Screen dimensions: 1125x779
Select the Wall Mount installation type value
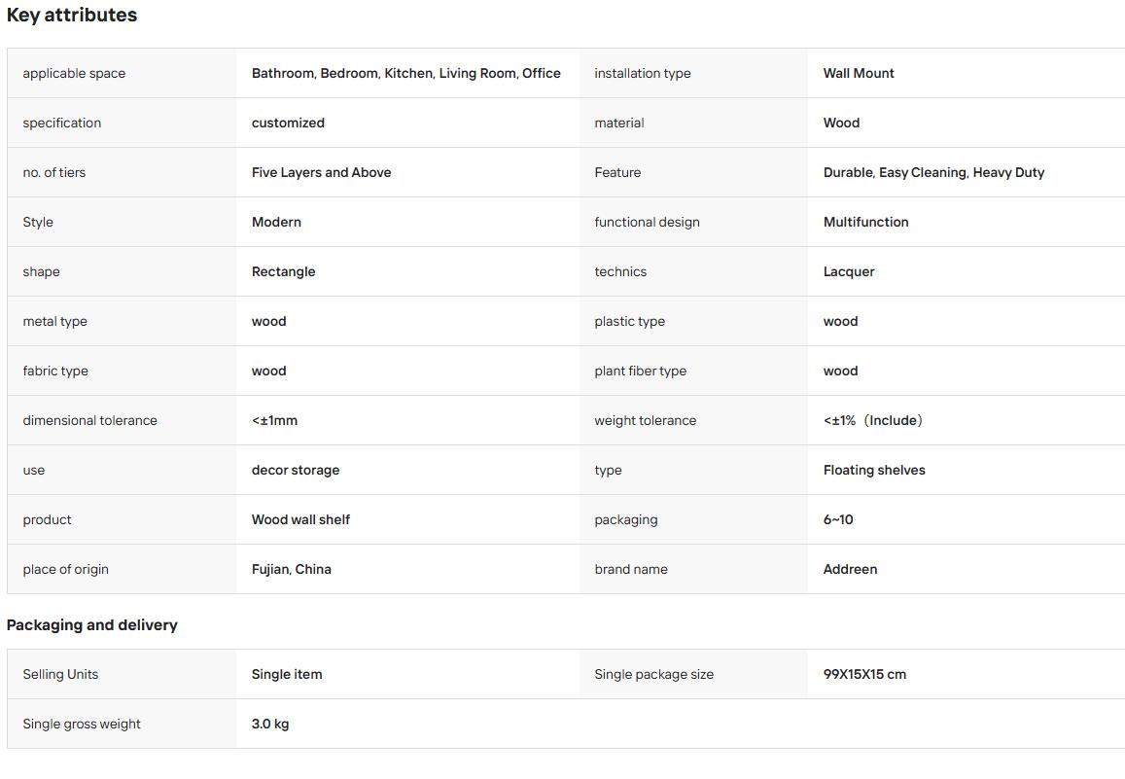(x=859, y=73)
